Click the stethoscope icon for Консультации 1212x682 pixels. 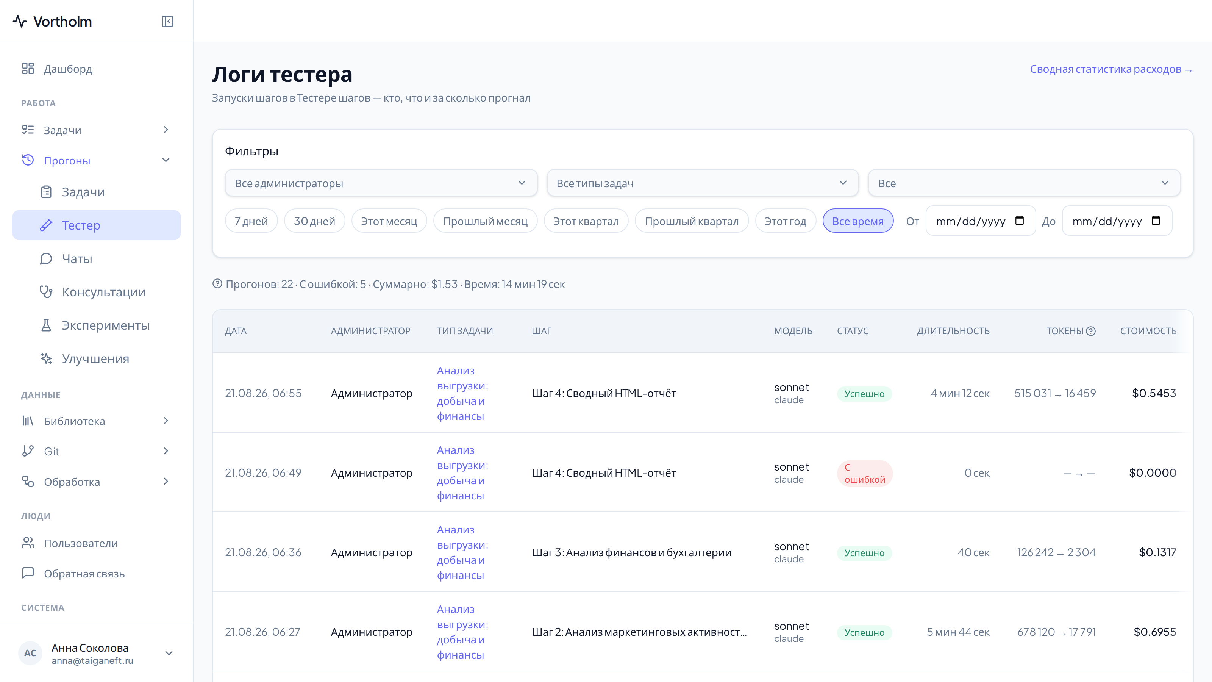(46, 292)
